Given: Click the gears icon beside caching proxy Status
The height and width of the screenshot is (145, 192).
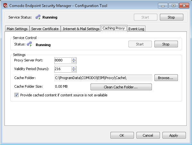Looking at the screenshot, I should click(30, 44).
